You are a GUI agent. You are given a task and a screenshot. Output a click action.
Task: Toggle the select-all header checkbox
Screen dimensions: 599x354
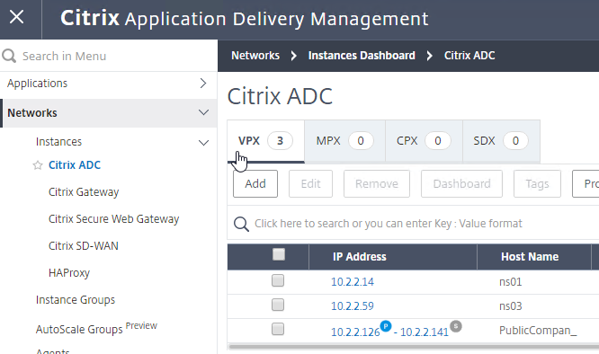279,254
